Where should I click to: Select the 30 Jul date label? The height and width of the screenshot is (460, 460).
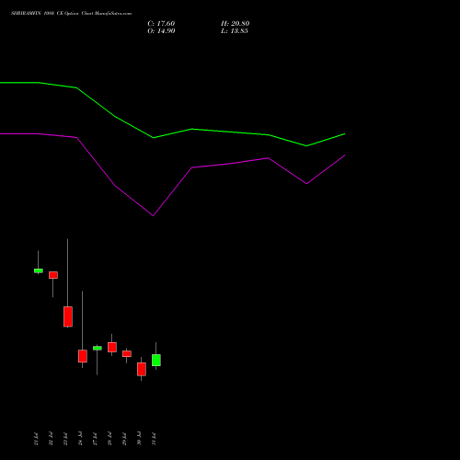tap(139, 439)
